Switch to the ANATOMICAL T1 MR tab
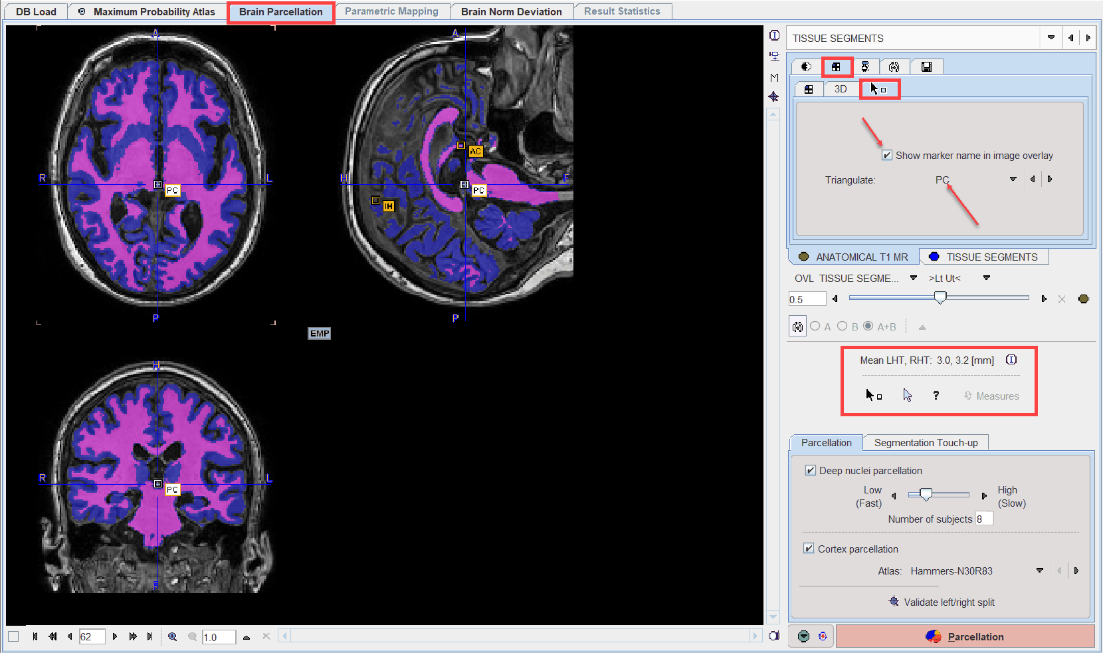Image resolution: width=1103 pixels, height=653 pixels. [x=853, y=257]
